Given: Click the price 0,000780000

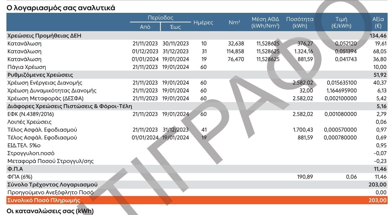Looking at the screenshot, I should click(340, 138).
